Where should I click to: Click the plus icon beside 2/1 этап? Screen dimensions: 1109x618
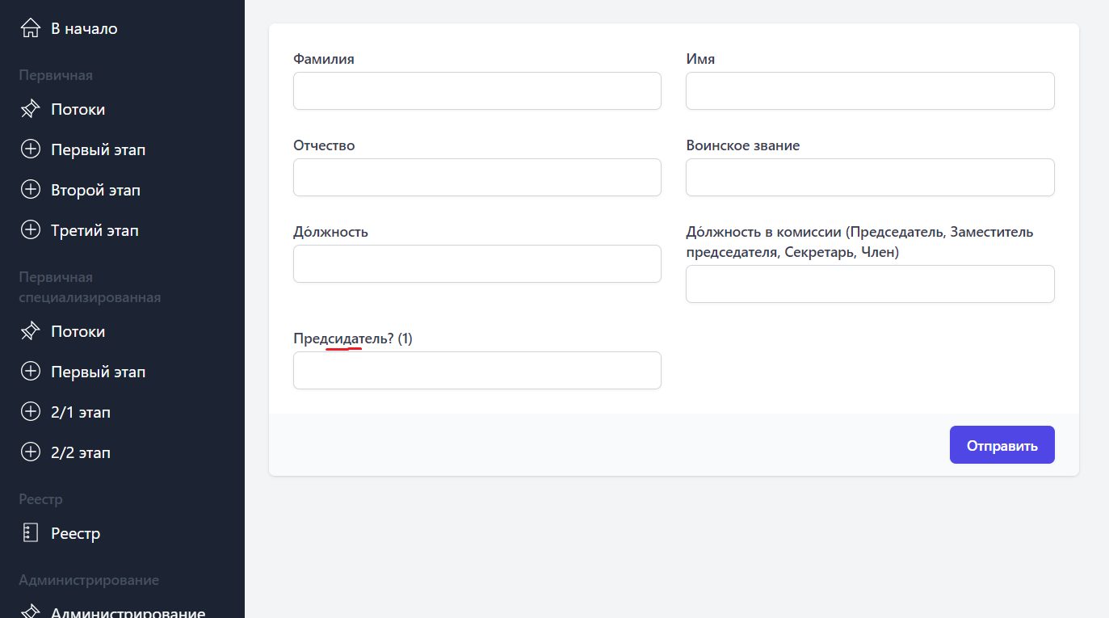pos(30,412)
